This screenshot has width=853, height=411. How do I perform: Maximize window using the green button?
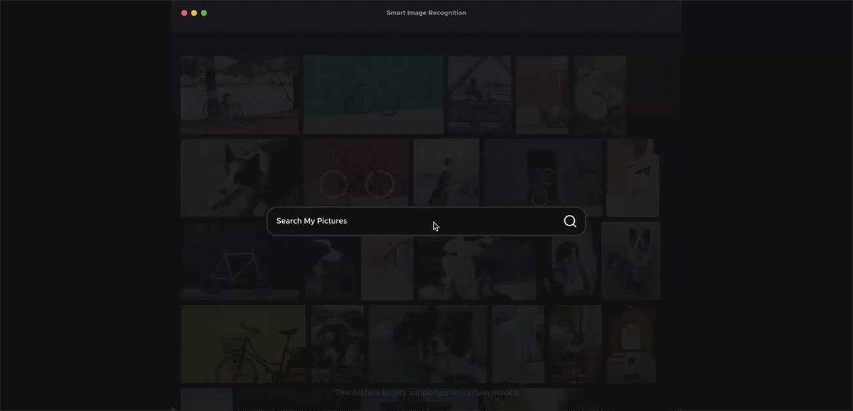point(204,13)
